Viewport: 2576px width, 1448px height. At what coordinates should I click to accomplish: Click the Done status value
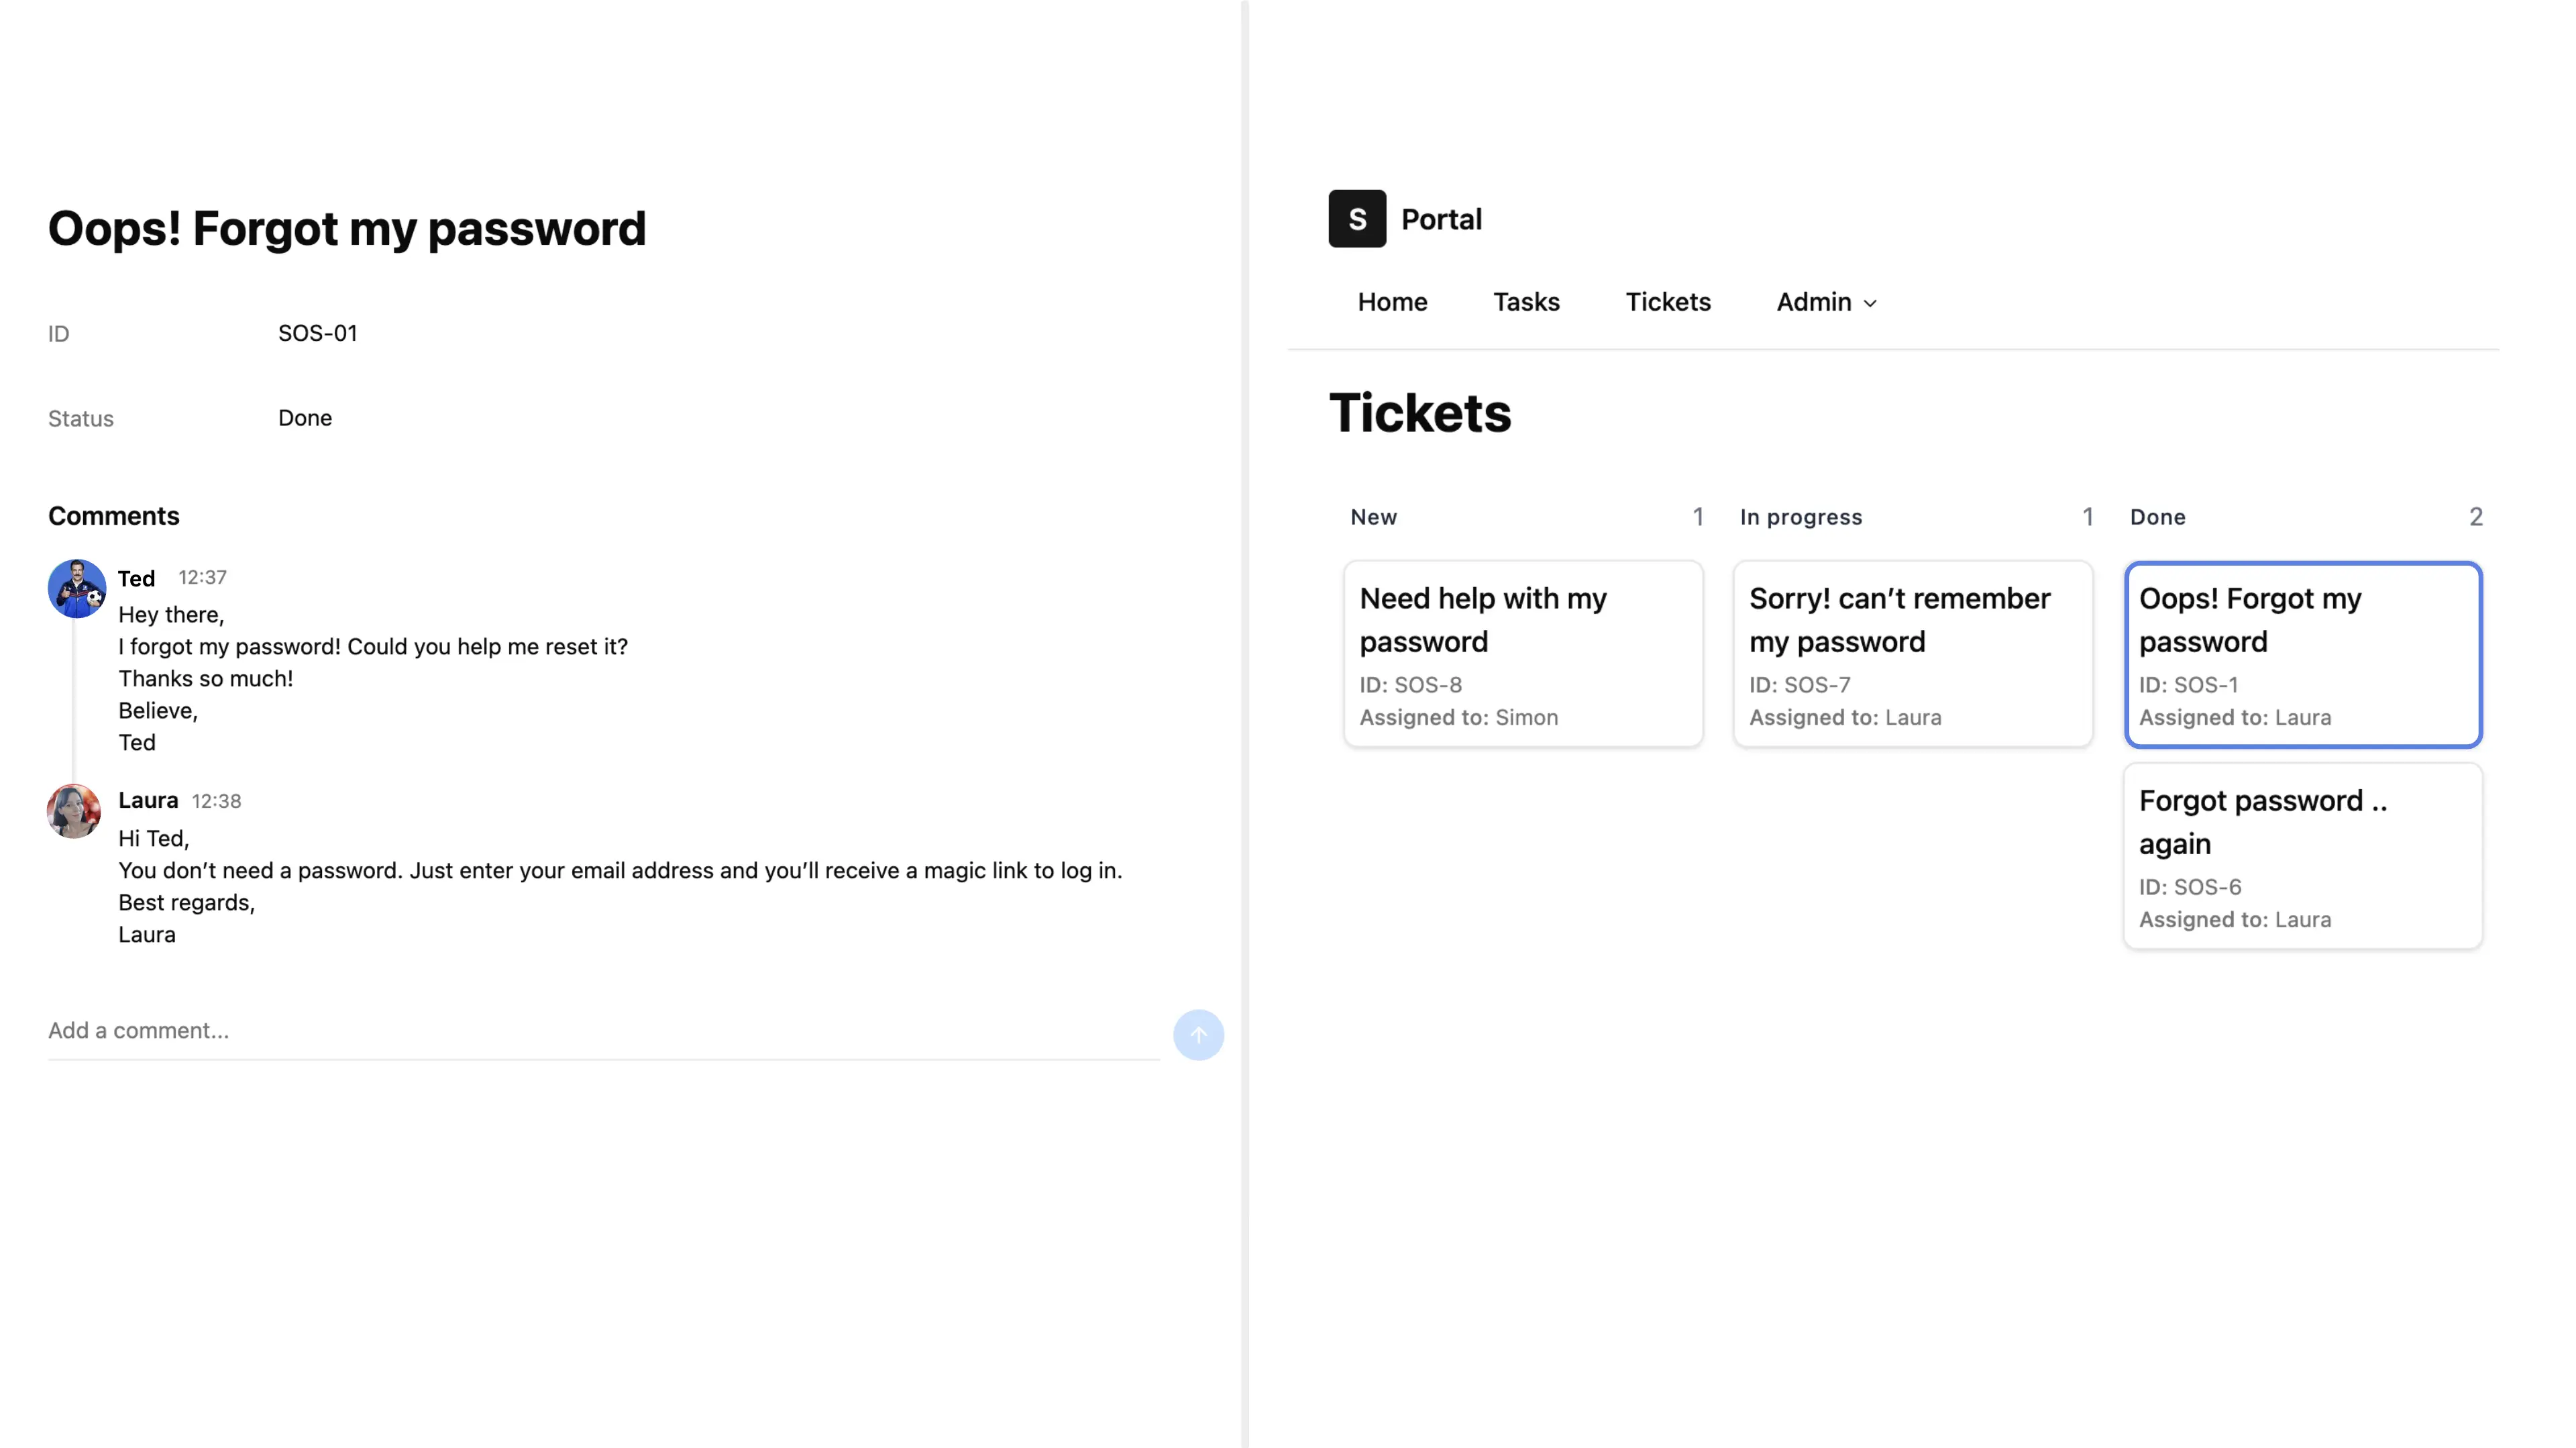click(305, 418)
